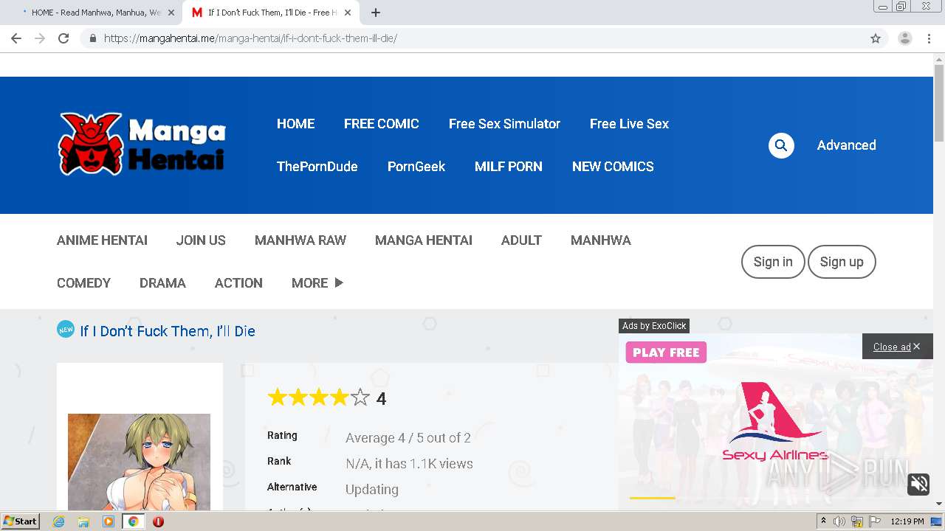
Task: Reload the page with the refresh icon
Action: click(x=63, y=38)
